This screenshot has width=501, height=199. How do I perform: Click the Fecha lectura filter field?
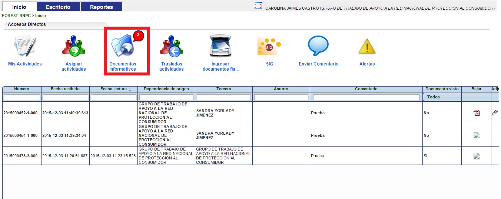coord(113,97)
